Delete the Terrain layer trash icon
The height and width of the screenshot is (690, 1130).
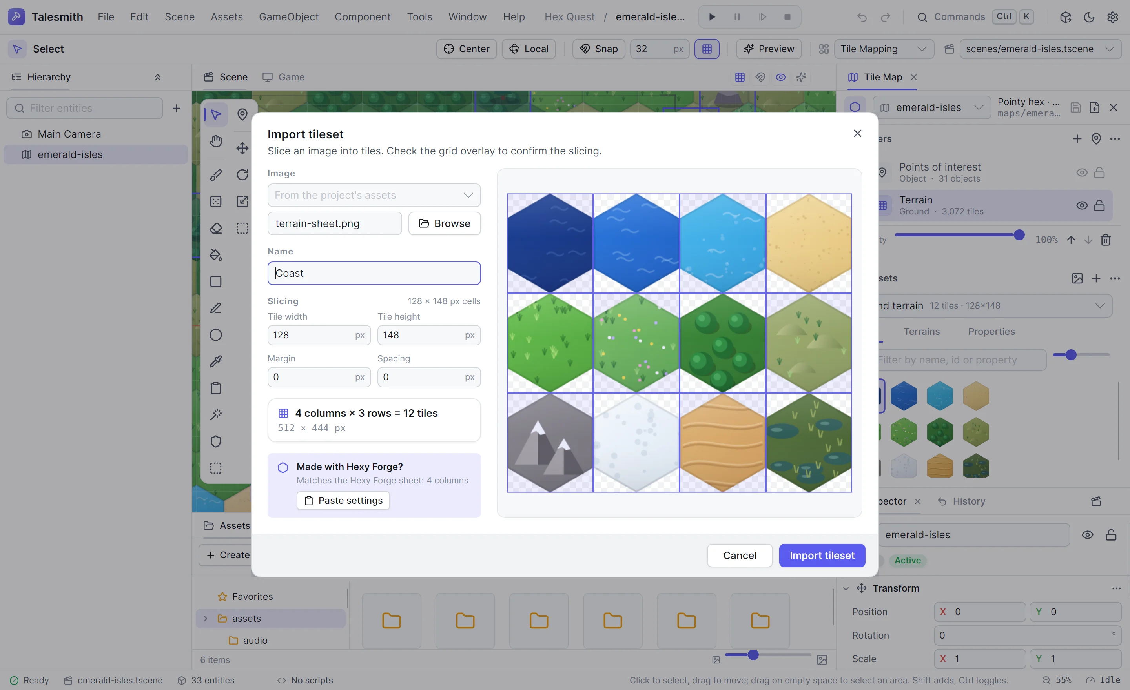tap(1105, 240)
